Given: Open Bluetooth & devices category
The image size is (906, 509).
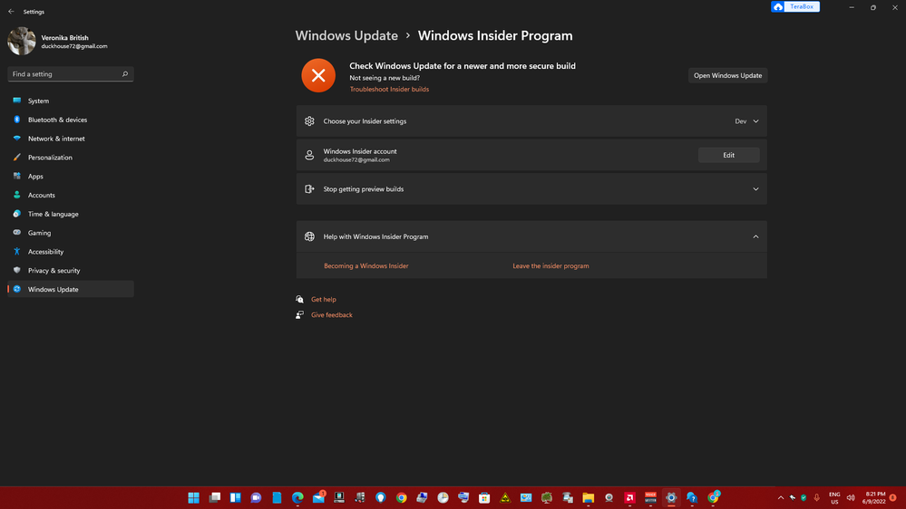Looking at the screenshot, I should 71,120.
